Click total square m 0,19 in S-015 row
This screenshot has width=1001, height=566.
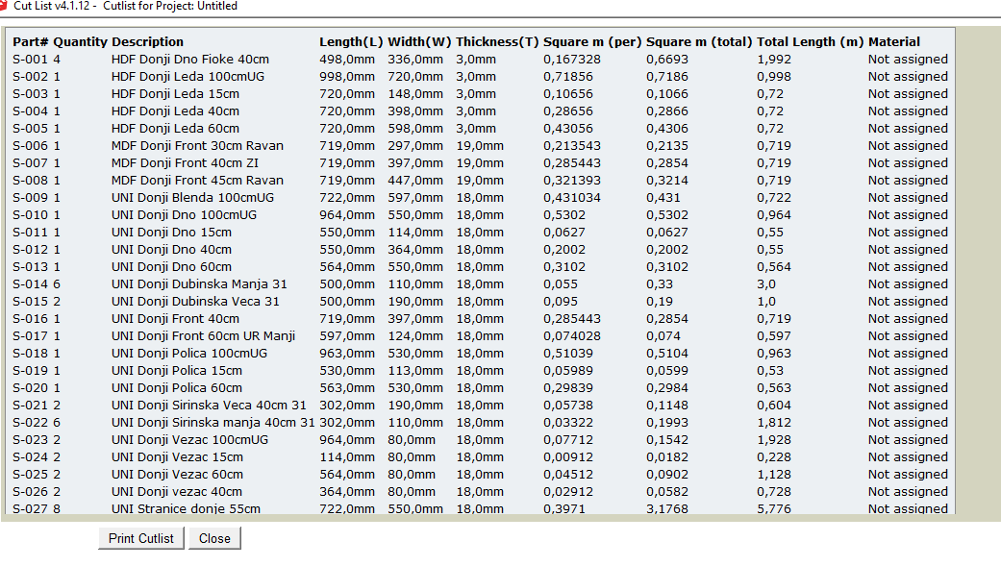pyautogui.click(x=660, y=301)
